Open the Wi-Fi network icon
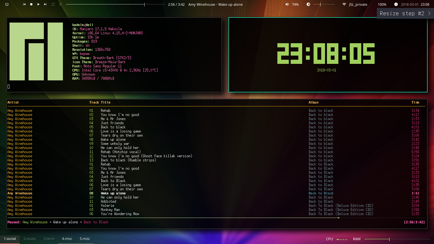434x244 pixels. click(344, 4)
